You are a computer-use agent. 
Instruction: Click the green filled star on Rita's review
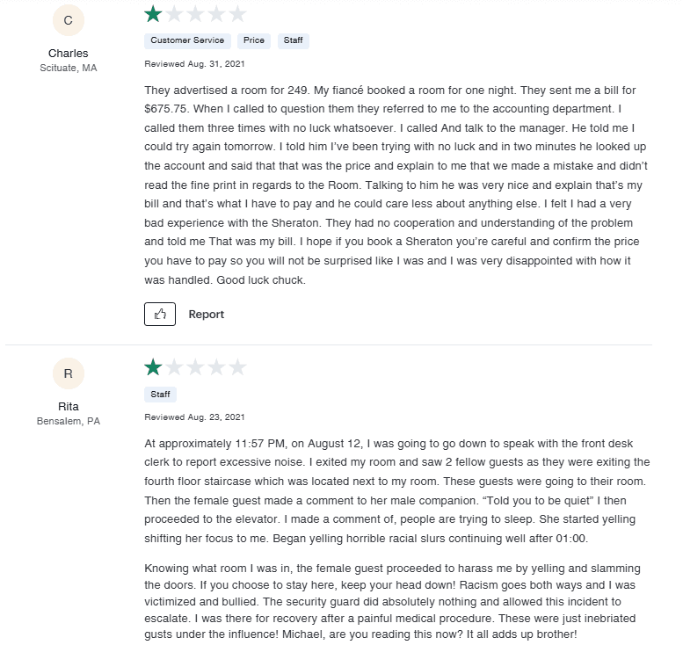tap(154, 367)
